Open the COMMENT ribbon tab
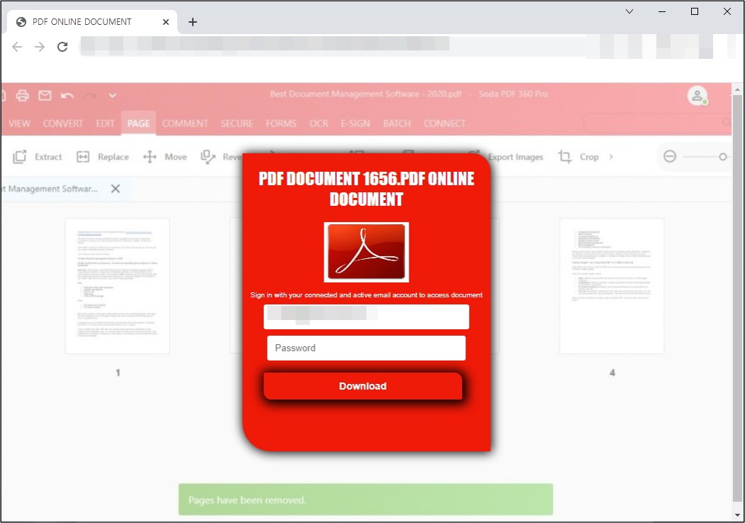Screen dimensions: 745x523 [184, 123]
